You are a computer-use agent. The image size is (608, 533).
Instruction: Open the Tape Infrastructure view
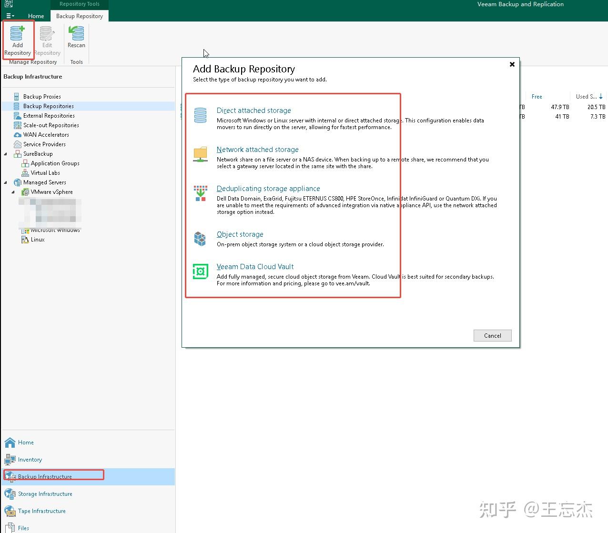point(88,511)
